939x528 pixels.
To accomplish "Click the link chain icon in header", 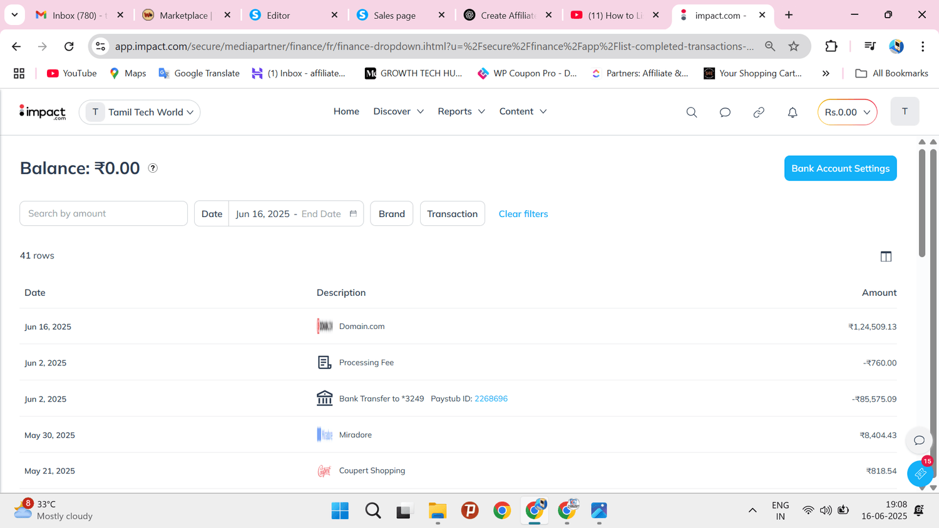I will (x=759, y=112).
